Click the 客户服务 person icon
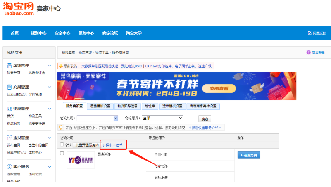The image size is (331, 187). click(x=9, y=167)
